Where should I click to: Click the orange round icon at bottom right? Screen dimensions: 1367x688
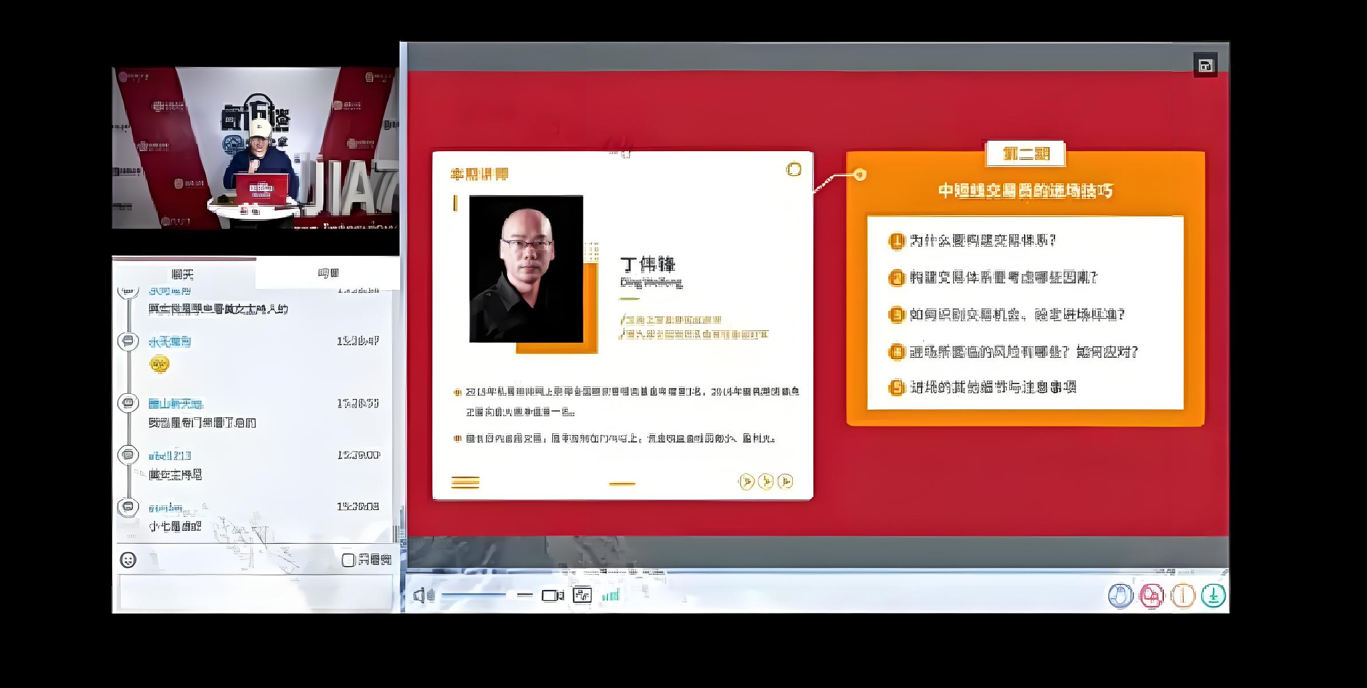click(1182, 596)
